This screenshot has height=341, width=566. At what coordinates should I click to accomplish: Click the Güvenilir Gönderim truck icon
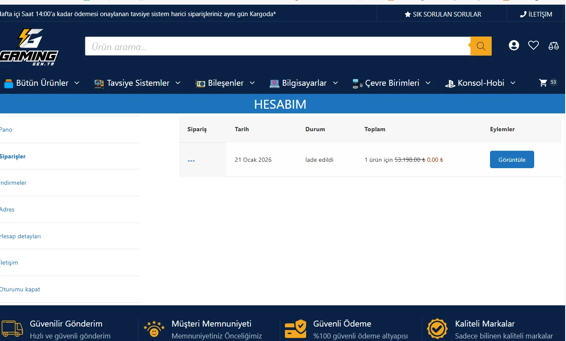coord(12,329)
